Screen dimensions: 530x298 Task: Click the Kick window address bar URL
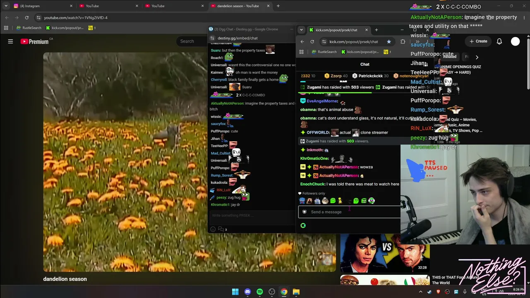pyautogui.click(x=354, y=42)
